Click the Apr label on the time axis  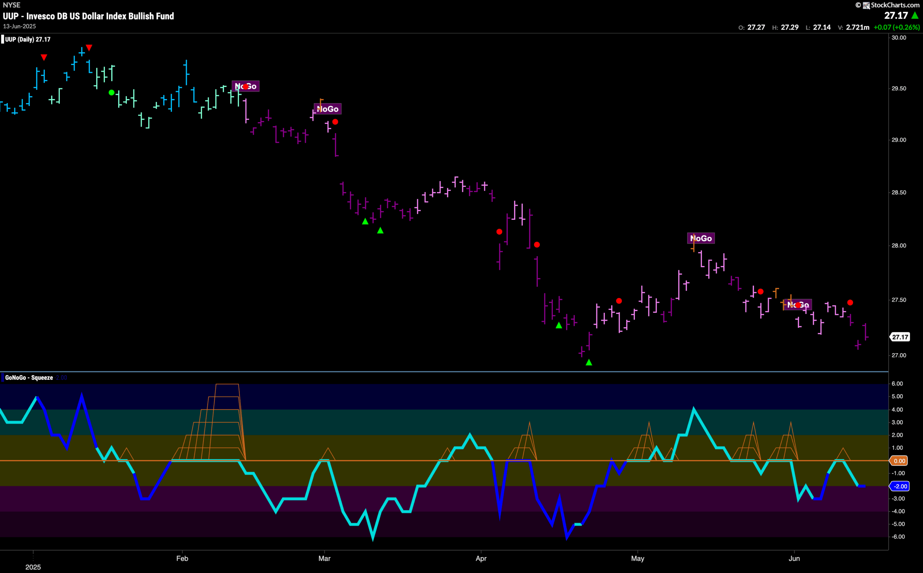tap(481, 559)
